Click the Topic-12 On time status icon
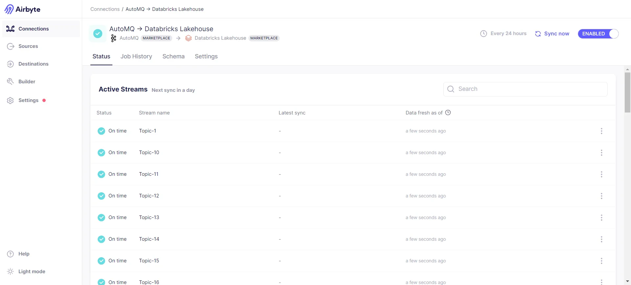 (x=101, y=196)
